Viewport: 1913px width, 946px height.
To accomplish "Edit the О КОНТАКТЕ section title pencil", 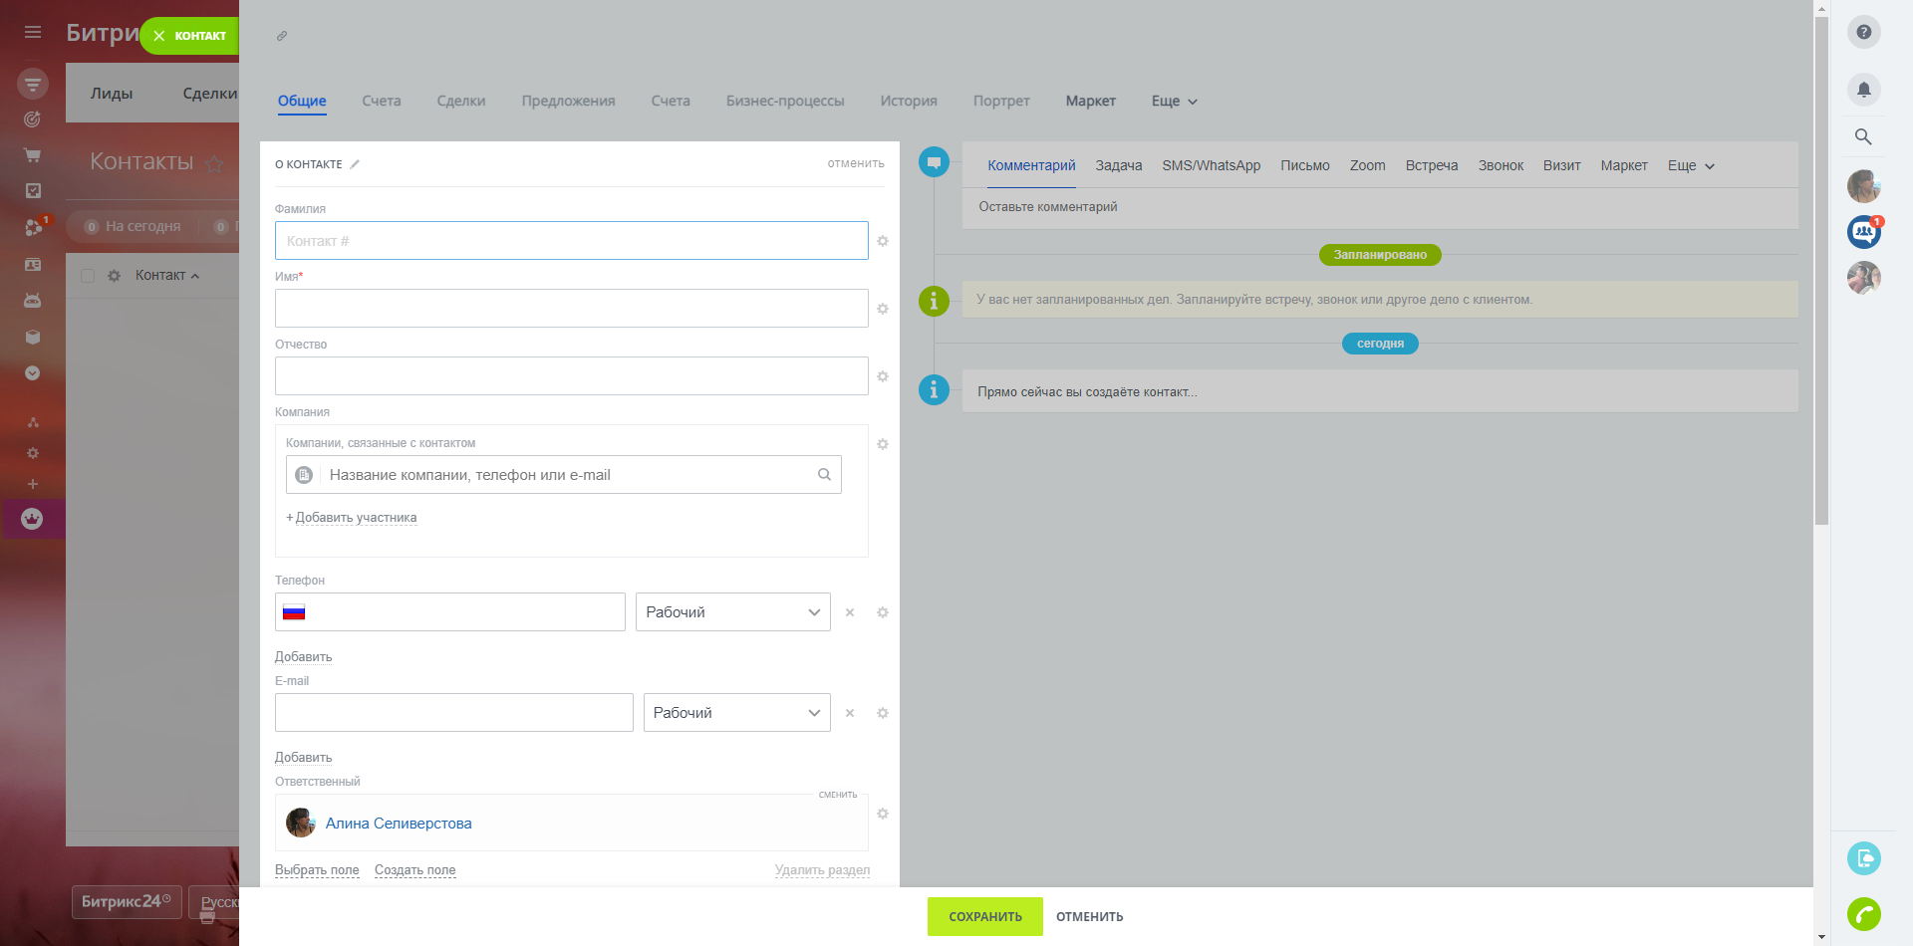I will click(355, 164).
